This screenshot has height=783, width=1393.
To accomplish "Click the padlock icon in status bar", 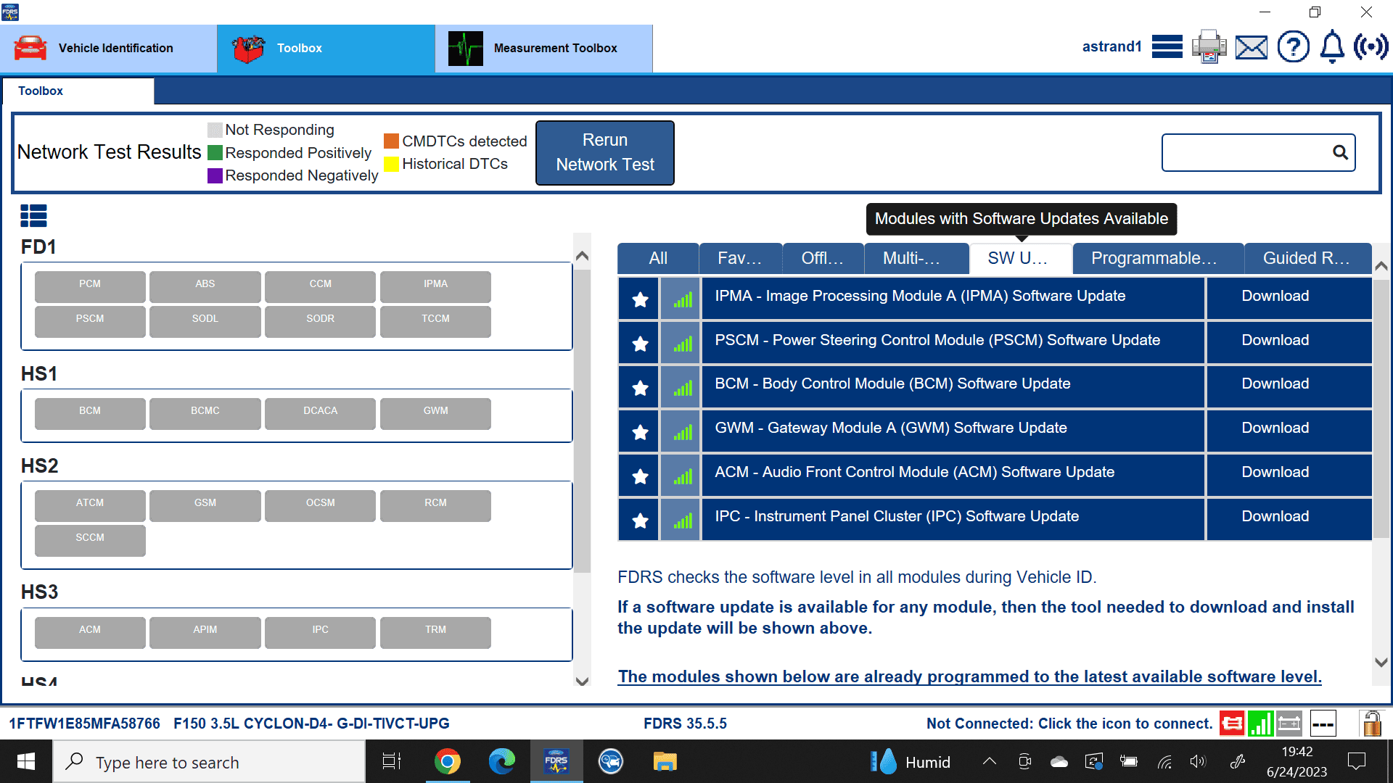I will (1371, 723).
